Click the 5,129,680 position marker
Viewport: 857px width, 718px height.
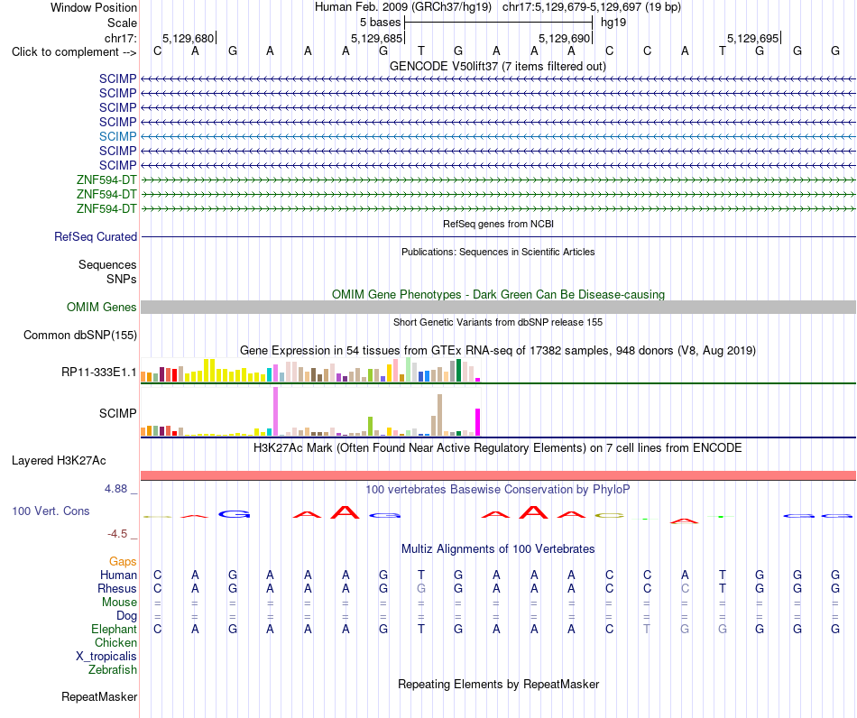[x=188, y=38]
